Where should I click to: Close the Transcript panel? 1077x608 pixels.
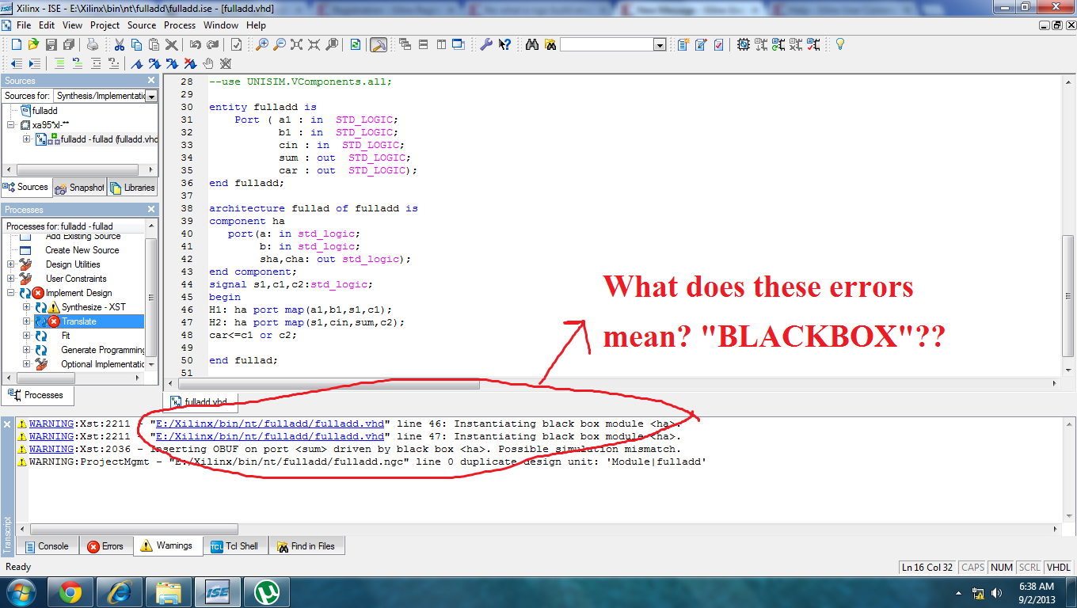8,425
